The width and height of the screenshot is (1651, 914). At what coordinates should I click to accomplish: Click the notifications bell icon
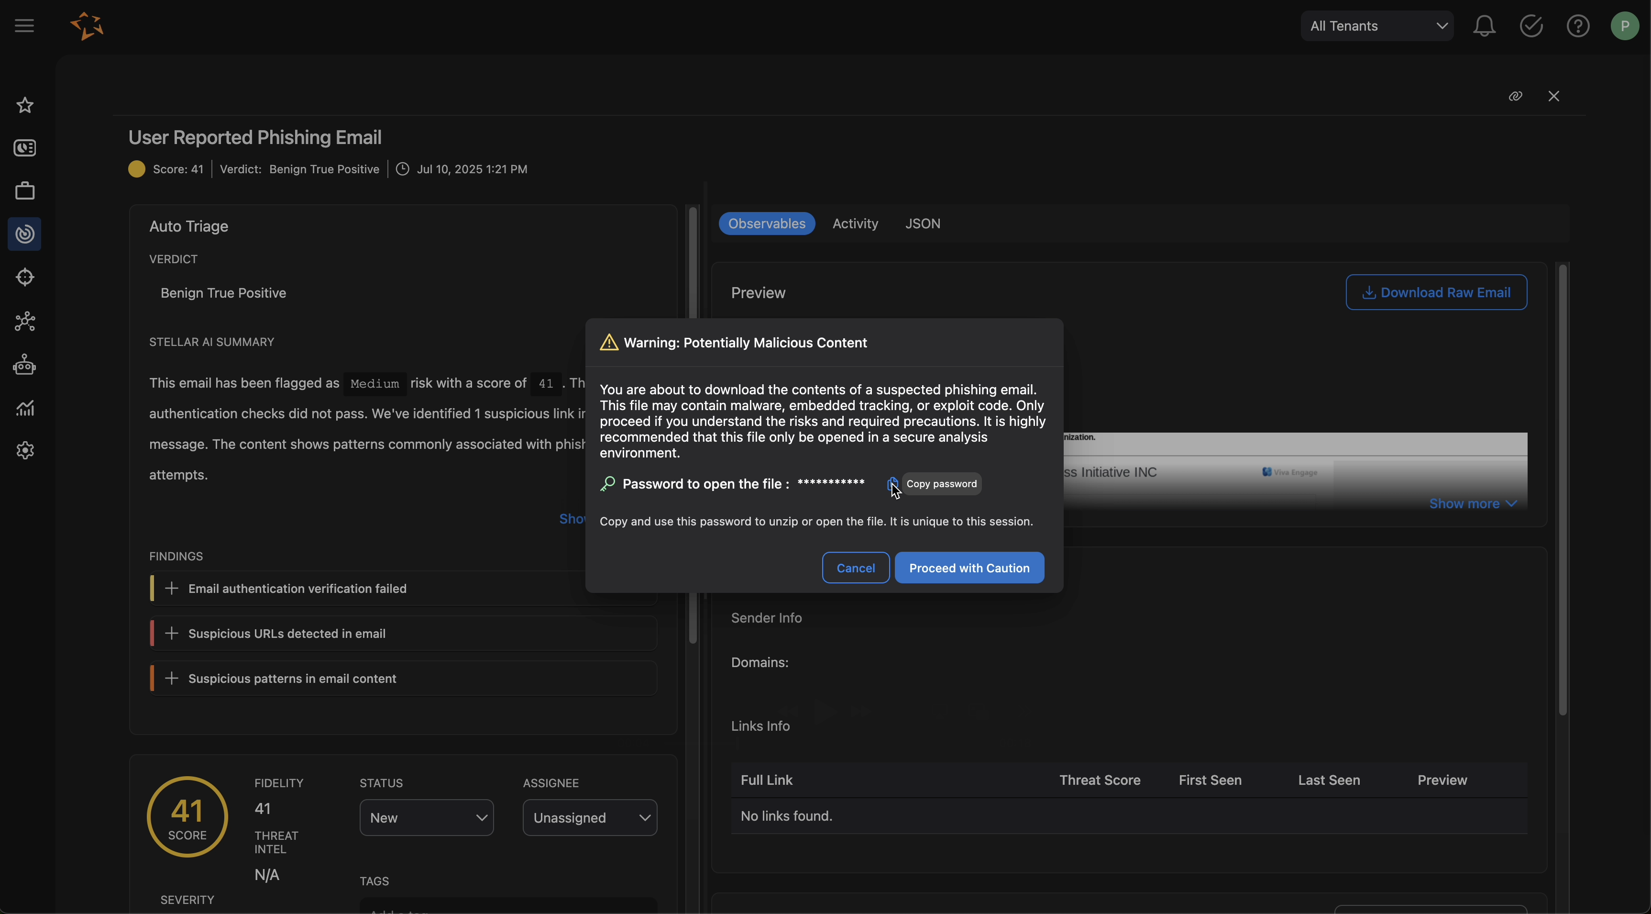(x=1485, y=26)
